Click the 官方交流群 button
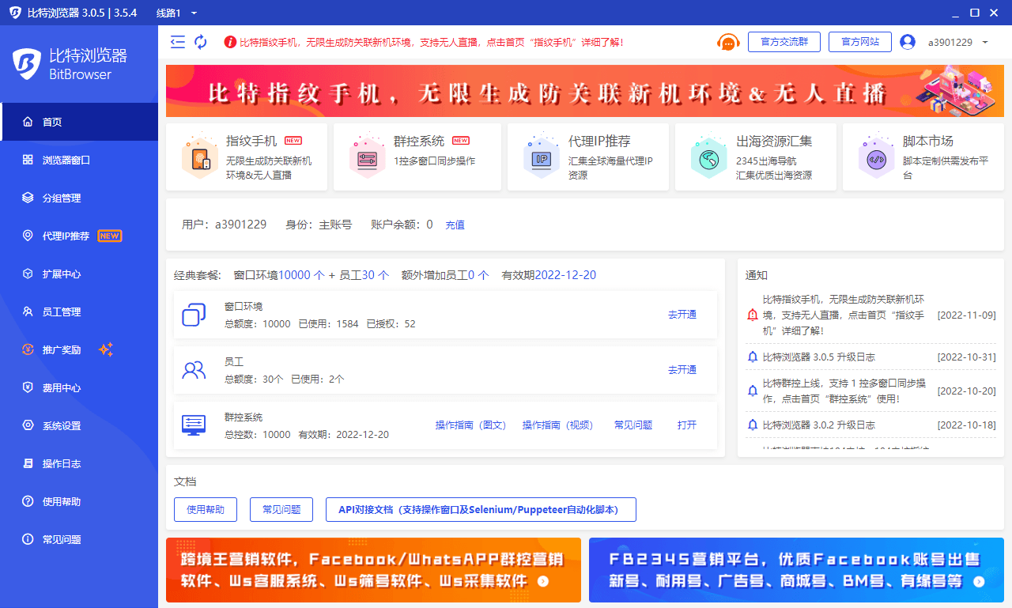 (784, 42)
